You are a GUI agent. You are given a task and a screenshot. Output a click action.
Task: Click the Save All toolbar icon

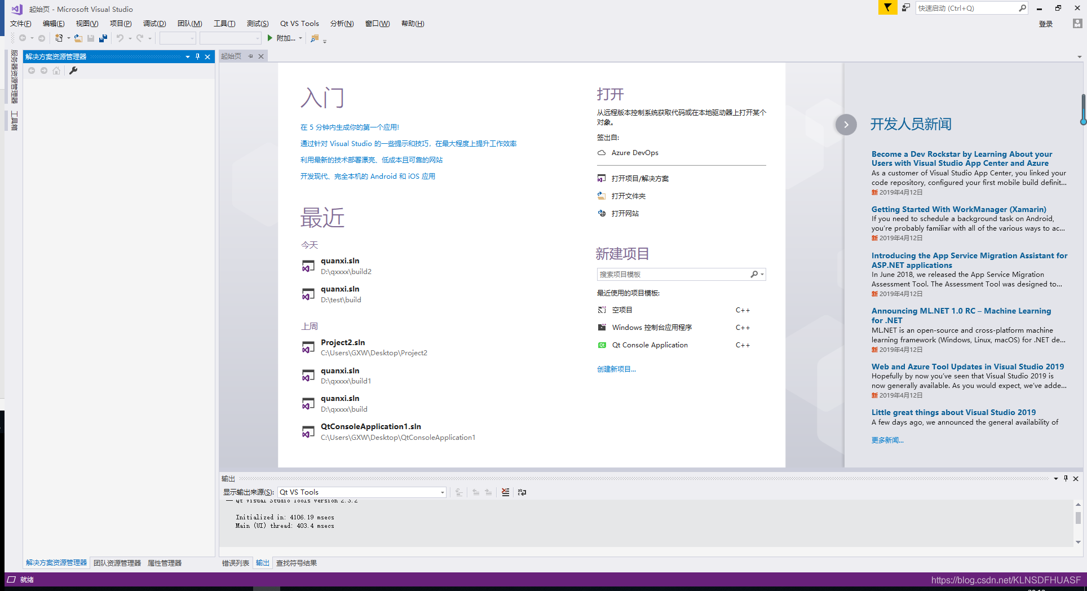click(103, 38)
